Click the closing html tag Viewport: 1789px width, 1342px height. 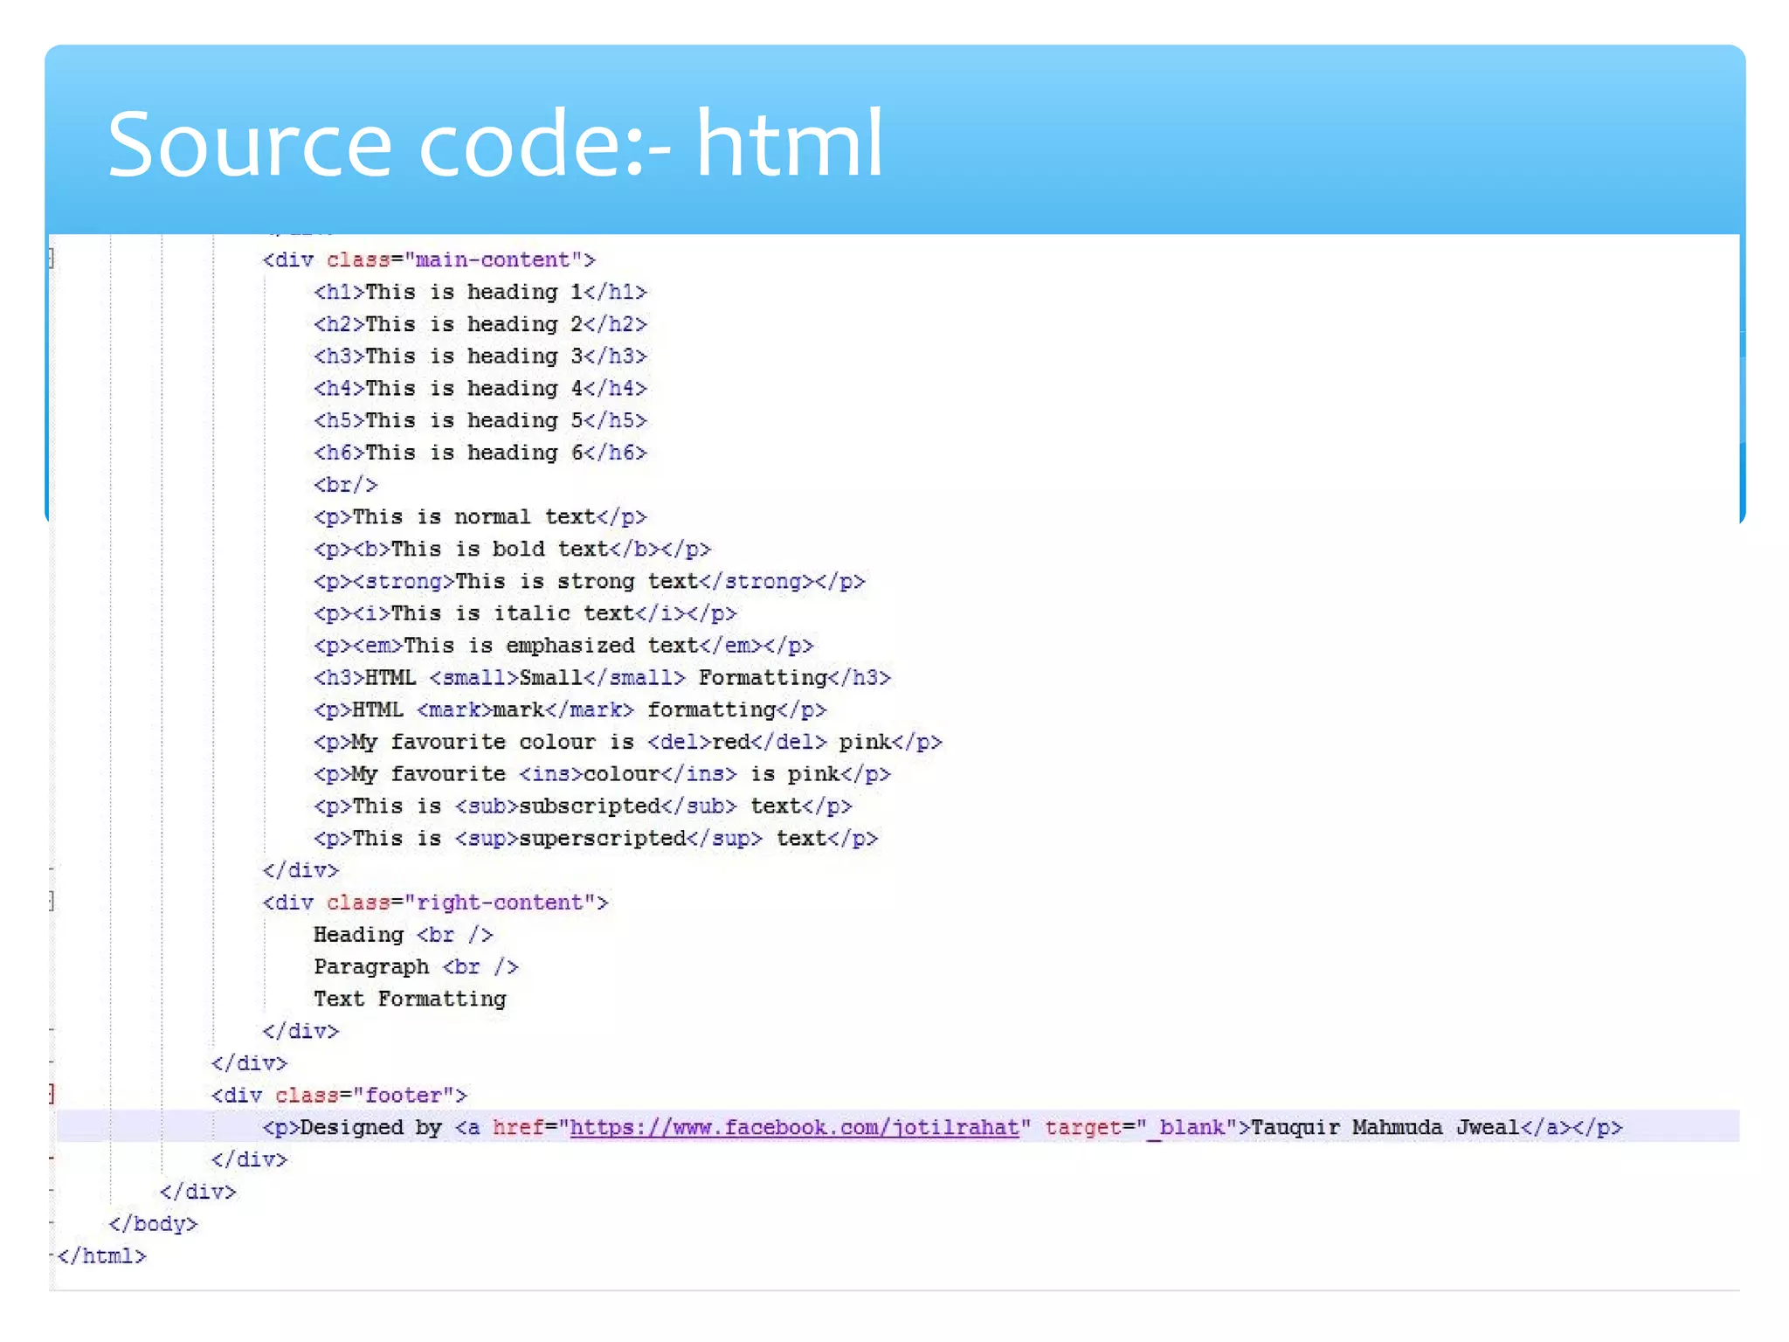tap(101, 1256)
